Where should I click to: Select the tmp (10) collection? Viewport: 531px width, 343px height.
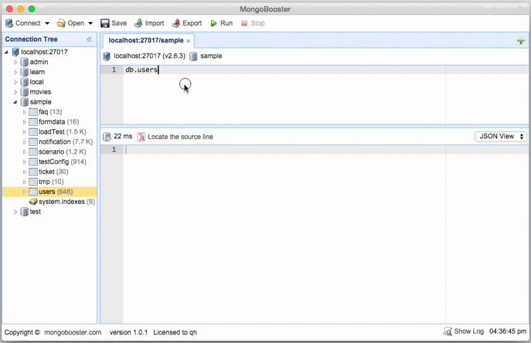point(51,182)
